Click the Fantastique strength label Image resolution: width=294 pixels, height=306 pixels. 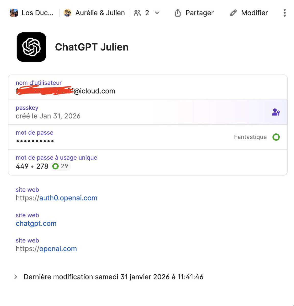click(250, 137)
